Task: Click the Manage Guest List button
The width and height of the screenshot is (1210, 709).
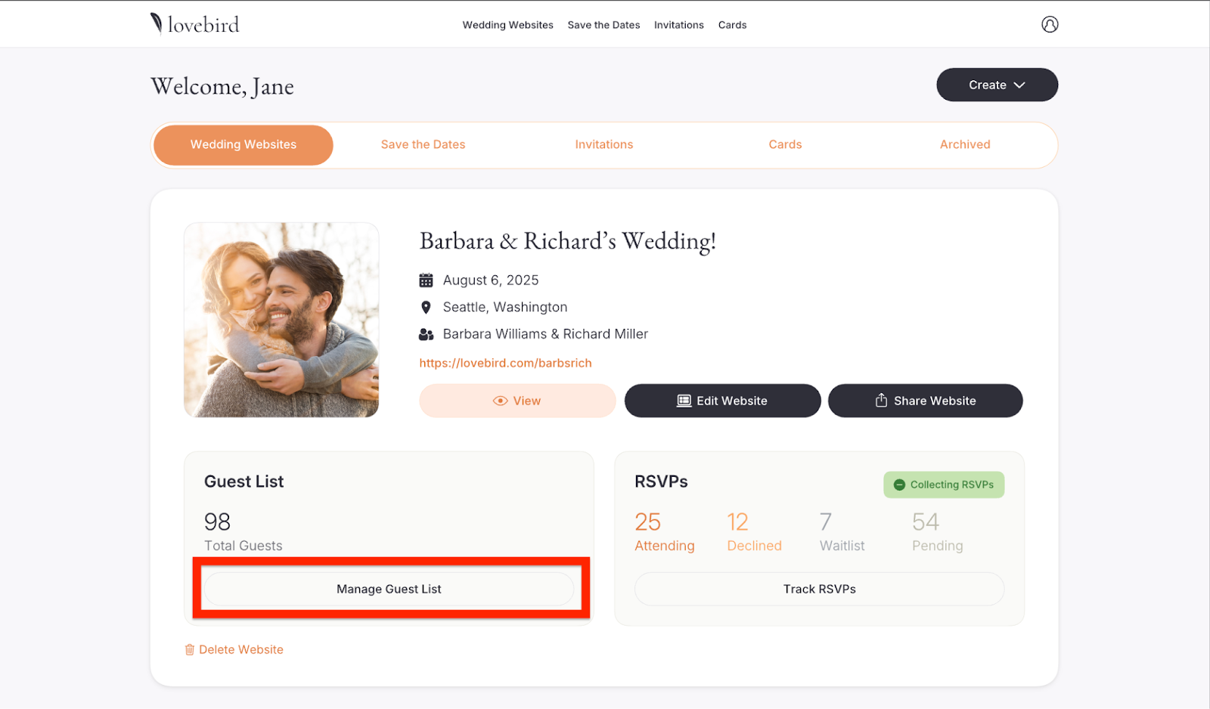Action: click(x=389, y=589)
